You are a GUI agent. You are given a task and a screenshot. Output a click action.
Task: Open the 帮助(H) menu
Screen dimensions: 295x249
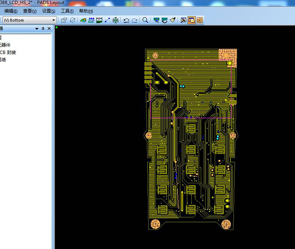(x=86, y=11)
